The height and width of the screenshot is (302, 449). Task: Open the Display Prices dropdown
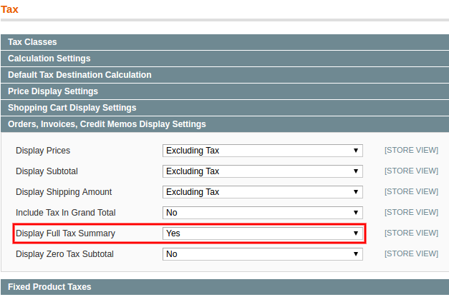[262, 151]
